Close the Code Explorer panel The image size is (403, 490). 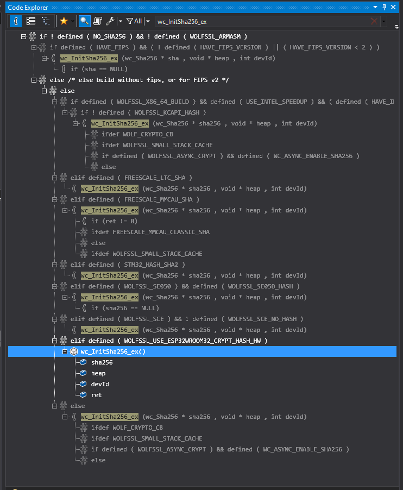[393, 7]
